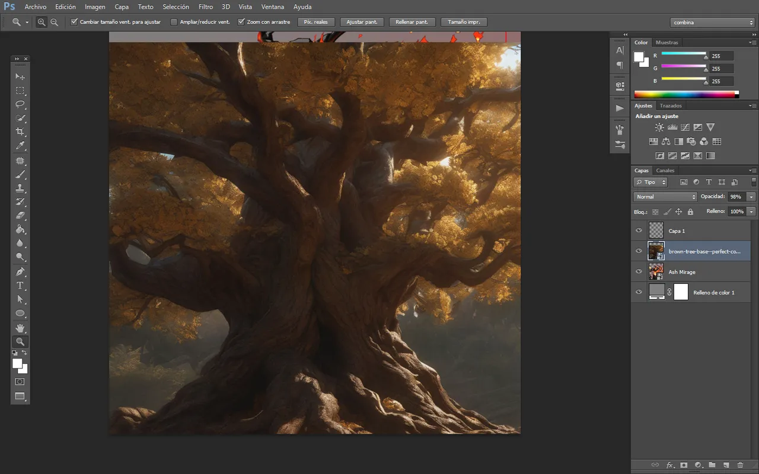Delete the selected layer with trash icon
759x474 pixels.
click(741, 465)
